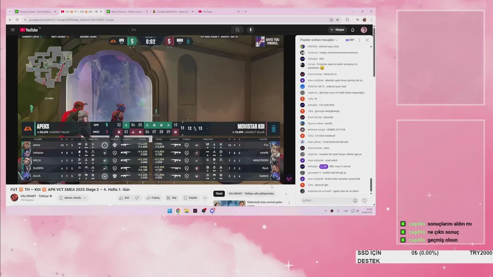Viewport: 493px width, 277px height.
Task: Go back in browser history
Action: pyautogui.click(x=10, y=20)
